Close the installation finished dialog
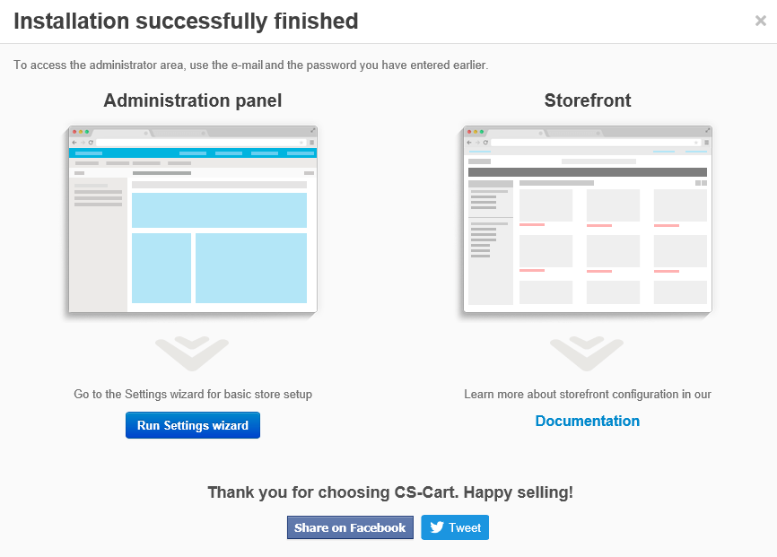777x557 pixels. (760, 21)
